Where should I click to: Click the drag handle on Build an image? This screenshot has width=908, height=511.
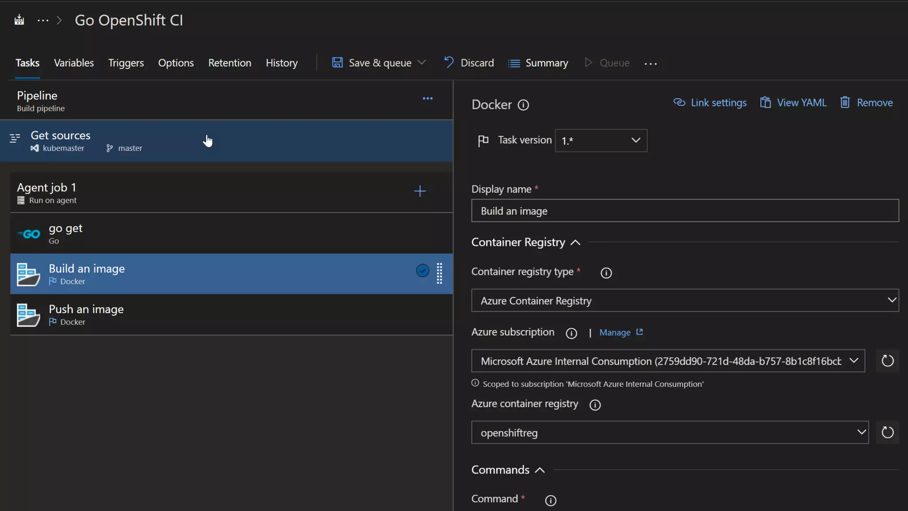click(x=439, y=273)
